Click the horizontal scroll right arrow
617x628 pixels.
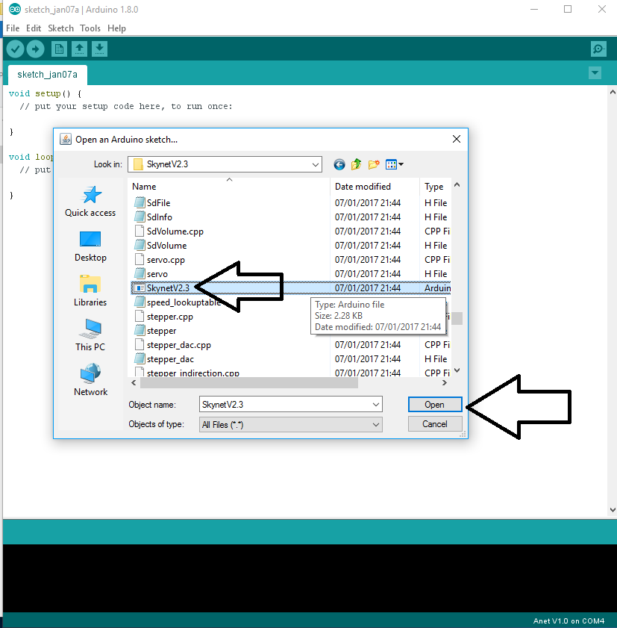coord(445,383)
